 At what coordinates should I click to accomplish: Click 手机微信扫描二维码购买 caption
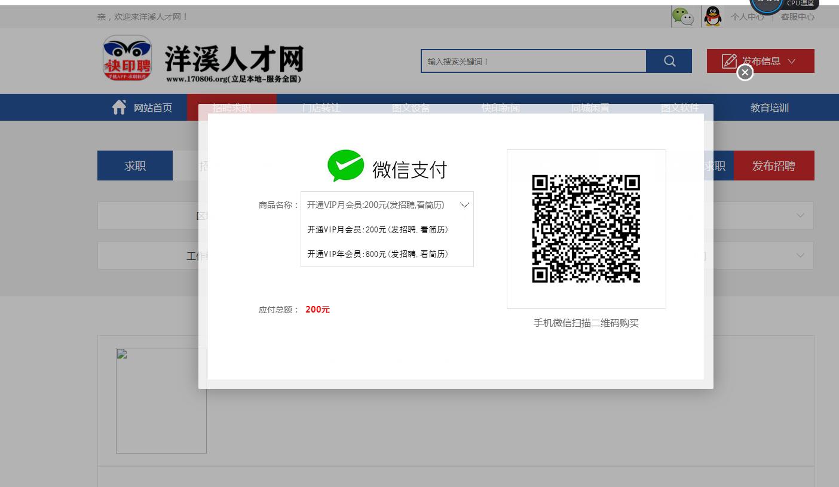[586, 323]
